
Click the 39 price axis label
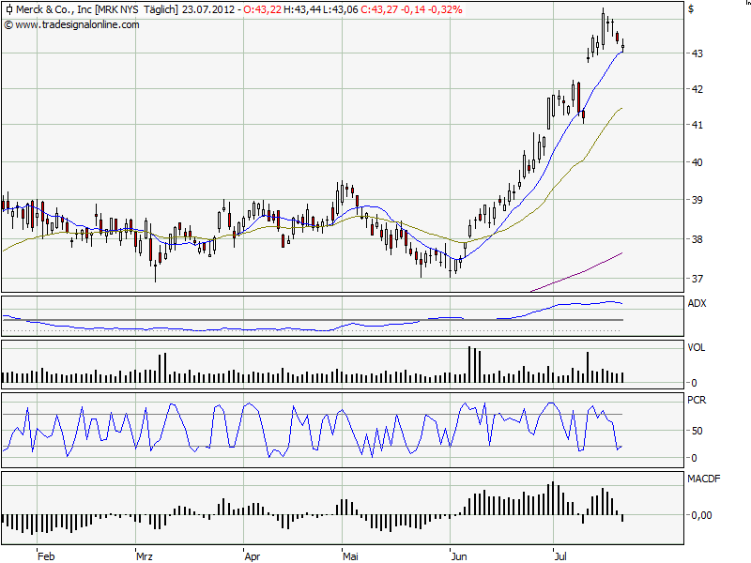pos(697,200)
